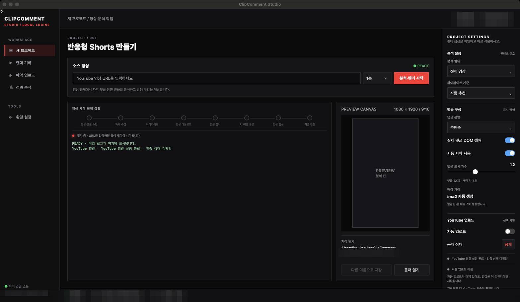Open the 댓글 정렬 추천순 dropdown
Image resolution: width=520 pixels, height=302 pixels.
point(481,127)
